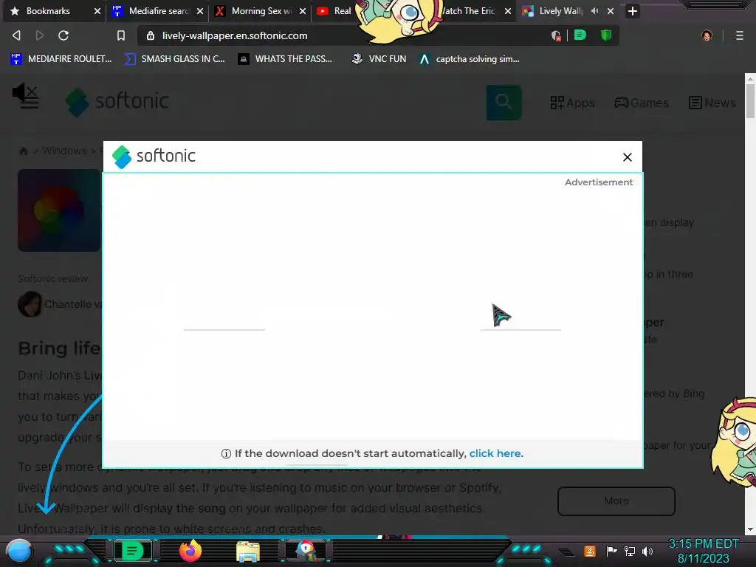Click the network tray icon

[630, 551]
